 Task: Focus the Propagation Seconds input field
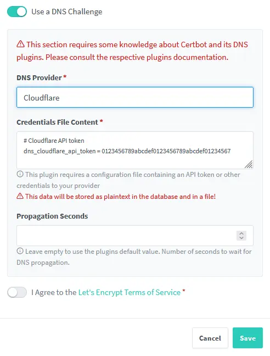pyautogui.click(x=126, y=236)
